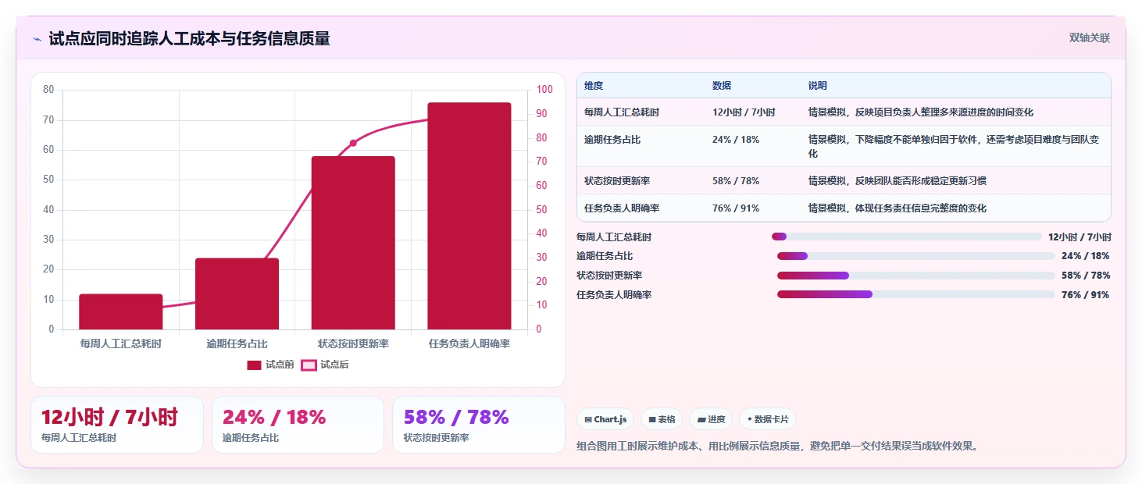Click table value 76% / 91%
1142x484 pixels.
click(736, 208)
